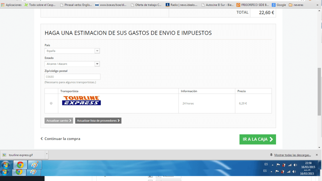The height and width of the screenshot is (181, 322).
Task: Click the Tourline Express logo image
Action: [x=81, y=100]
